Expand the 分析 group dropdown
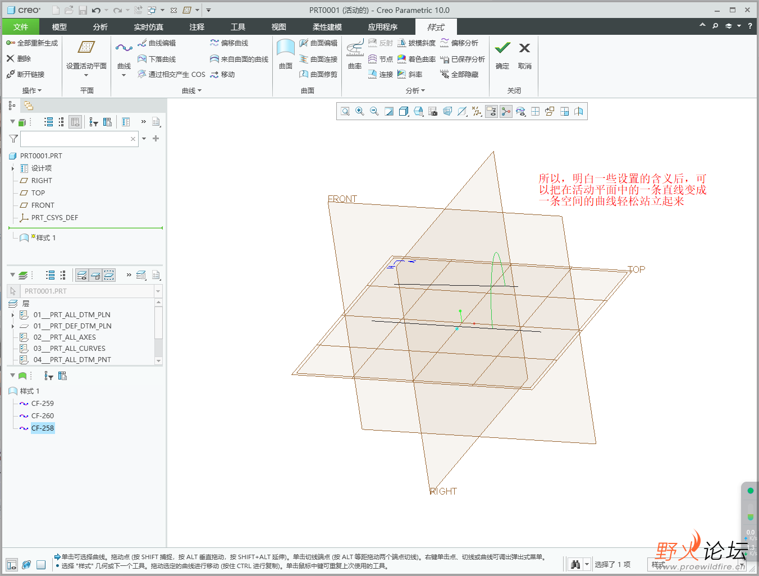Image resolution: width=759 pixels, height=576 pixels. [x=415, y=90]
